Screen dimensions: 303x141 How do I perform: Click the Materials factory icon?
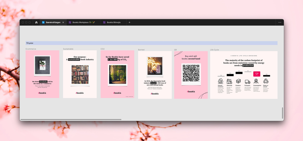click(229, 81)
